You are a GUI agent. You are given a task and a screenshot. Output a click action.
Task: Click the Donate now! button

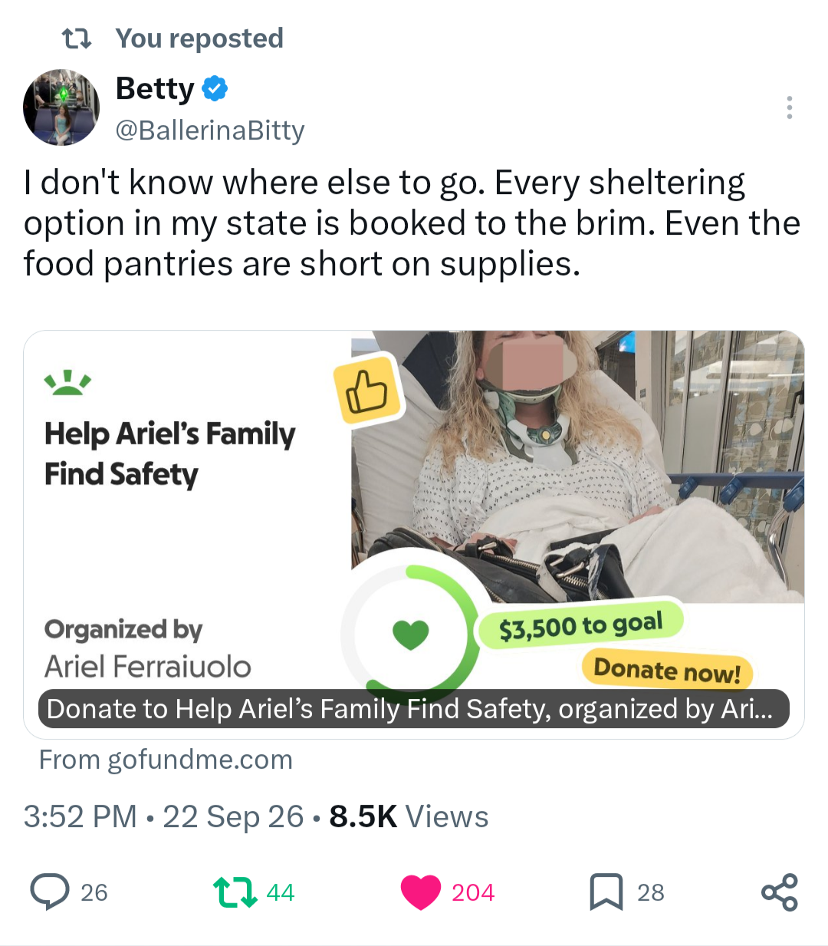(x=667, y=671)
